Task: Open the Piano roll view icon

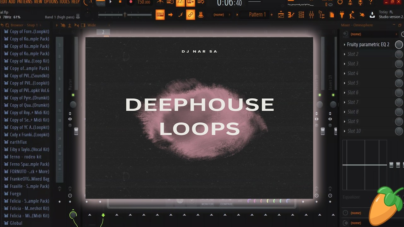Action: click(291, 15)
